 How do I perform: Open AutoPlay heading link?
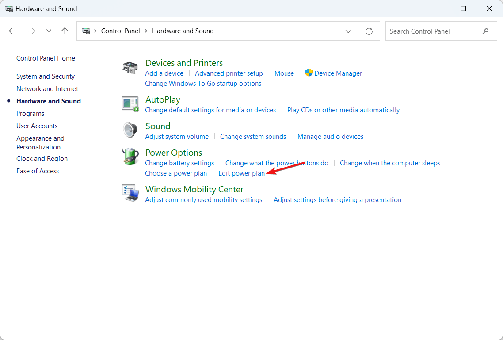(x=163, y=99)
